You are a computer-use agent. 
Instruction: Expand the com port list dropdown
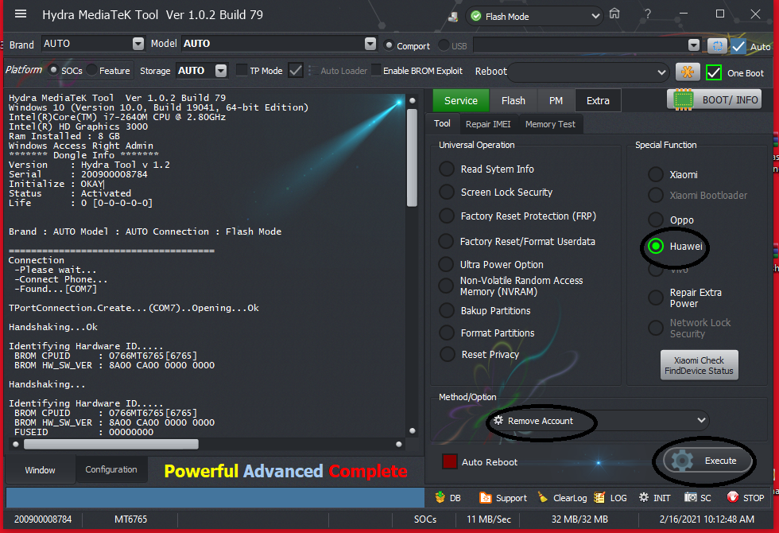tap(694, 45)
